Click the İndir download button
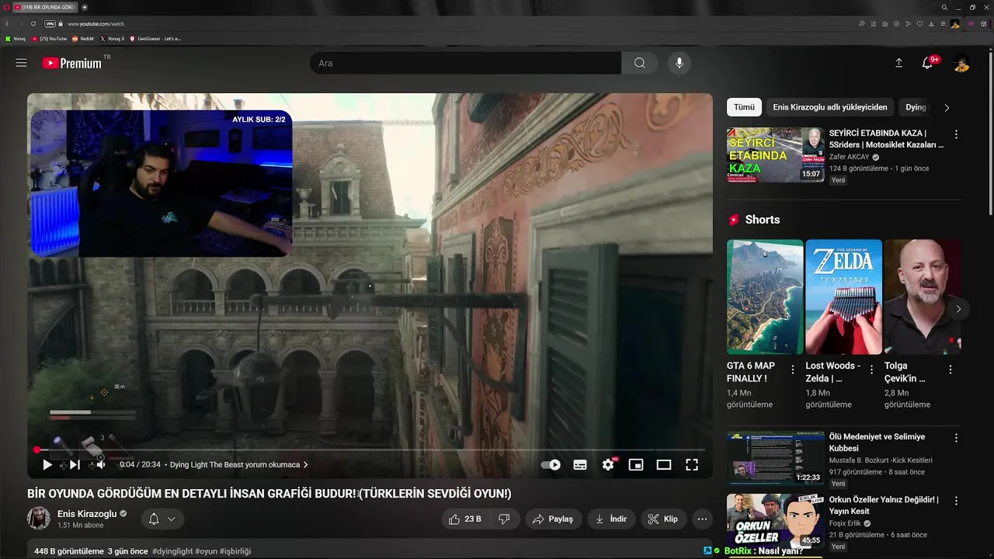 point(611,519)
